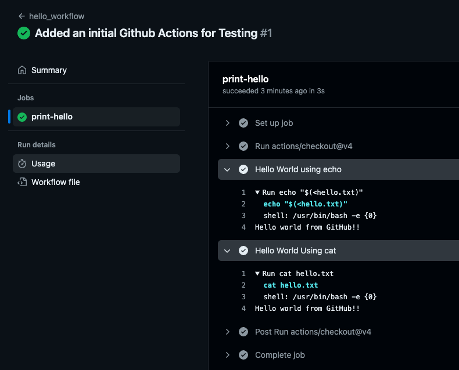Collapse the Run cat hello.txt group triangle

257,274
